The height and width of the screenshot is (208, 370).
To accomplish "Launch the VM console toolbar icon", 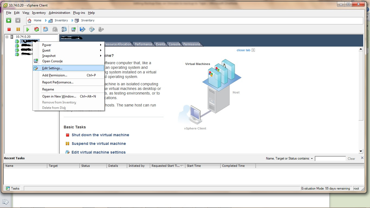I will click(x=74, y=29).
